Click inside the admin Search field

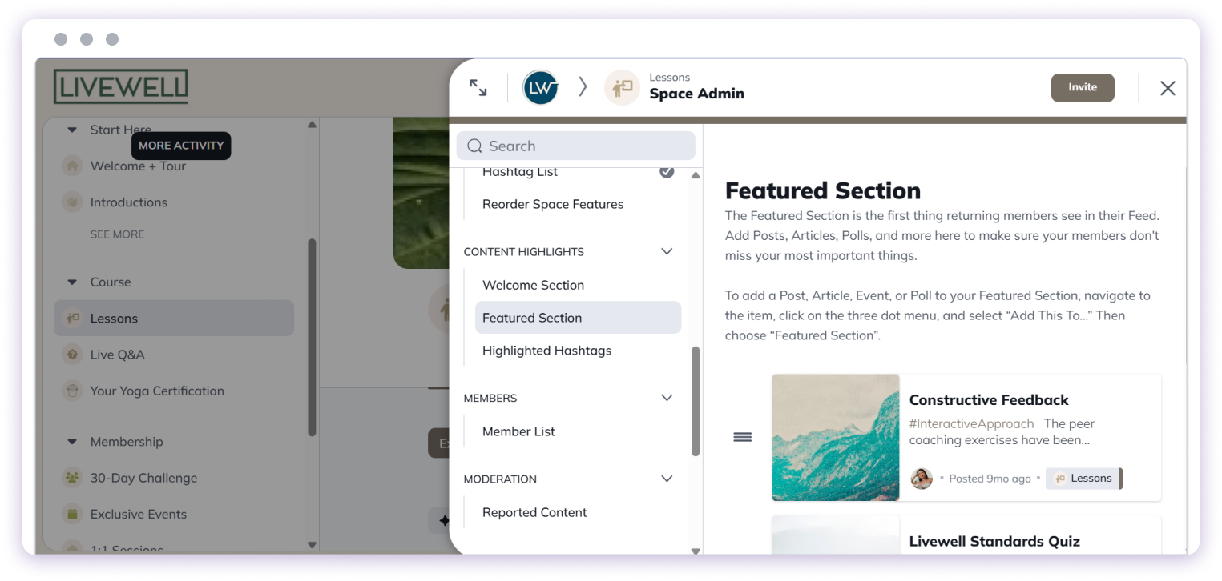[575, 146]
